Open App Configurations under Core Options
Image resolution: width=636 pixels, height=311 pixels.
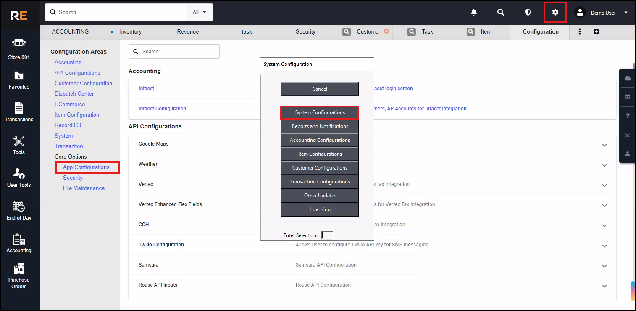(86, 167)
